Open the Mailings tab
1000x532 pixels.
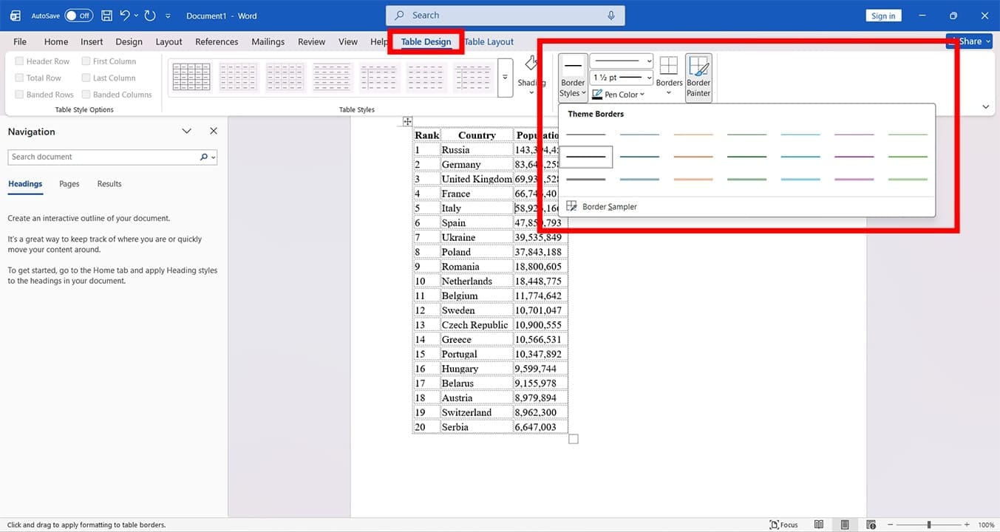[x=268, y=42]
